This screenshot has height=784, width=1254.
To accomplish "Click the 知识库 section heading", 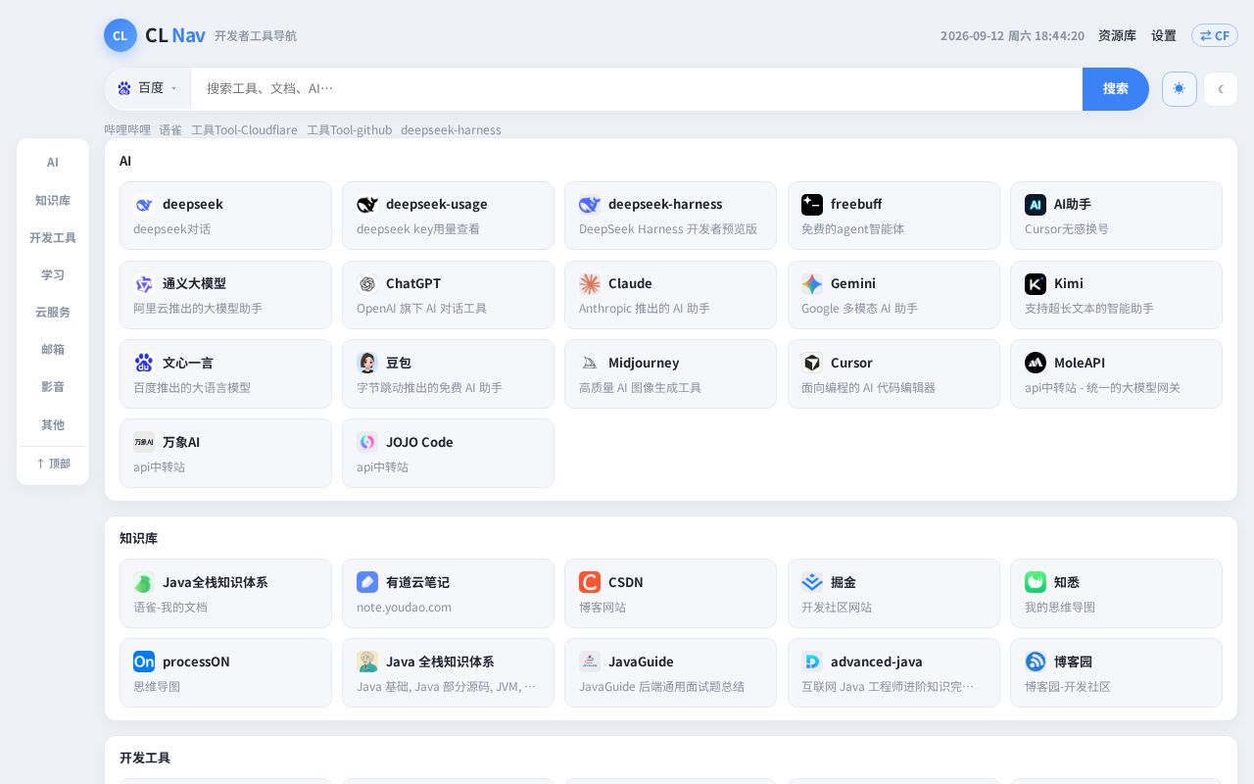I will [x=138, y=538].
